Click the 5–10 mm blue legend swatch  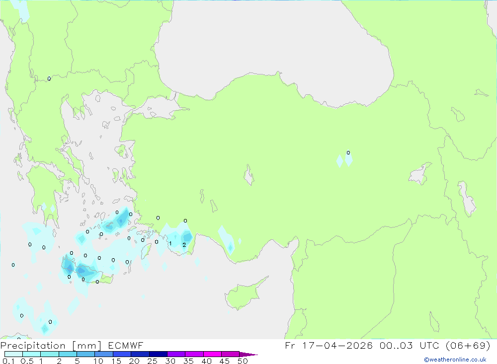pyautogui.click(x=85, y=354)
